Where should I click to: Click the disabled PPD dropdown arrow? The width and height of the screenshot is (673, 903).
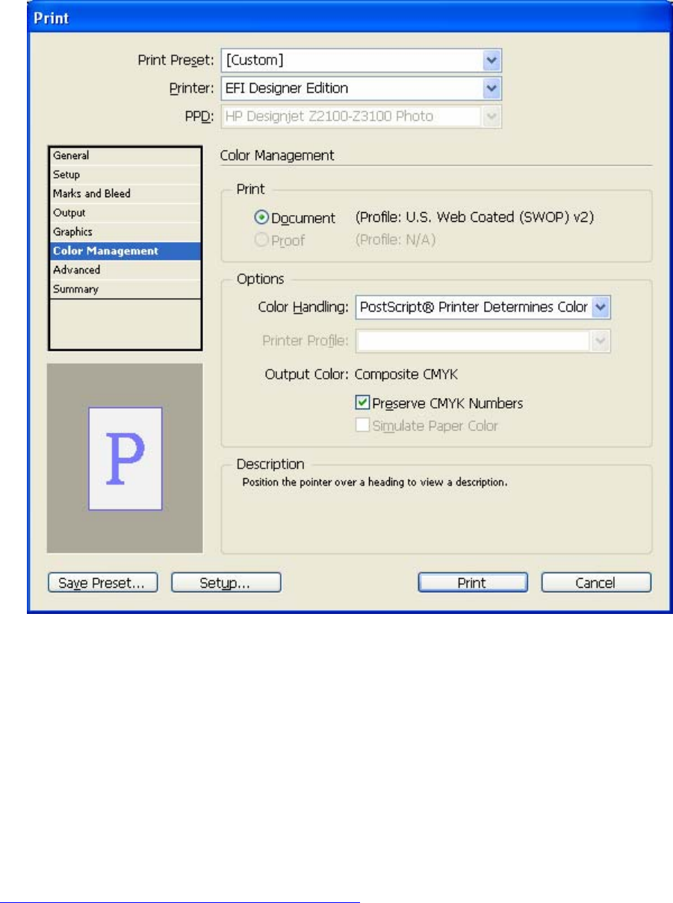pos(490,116)
